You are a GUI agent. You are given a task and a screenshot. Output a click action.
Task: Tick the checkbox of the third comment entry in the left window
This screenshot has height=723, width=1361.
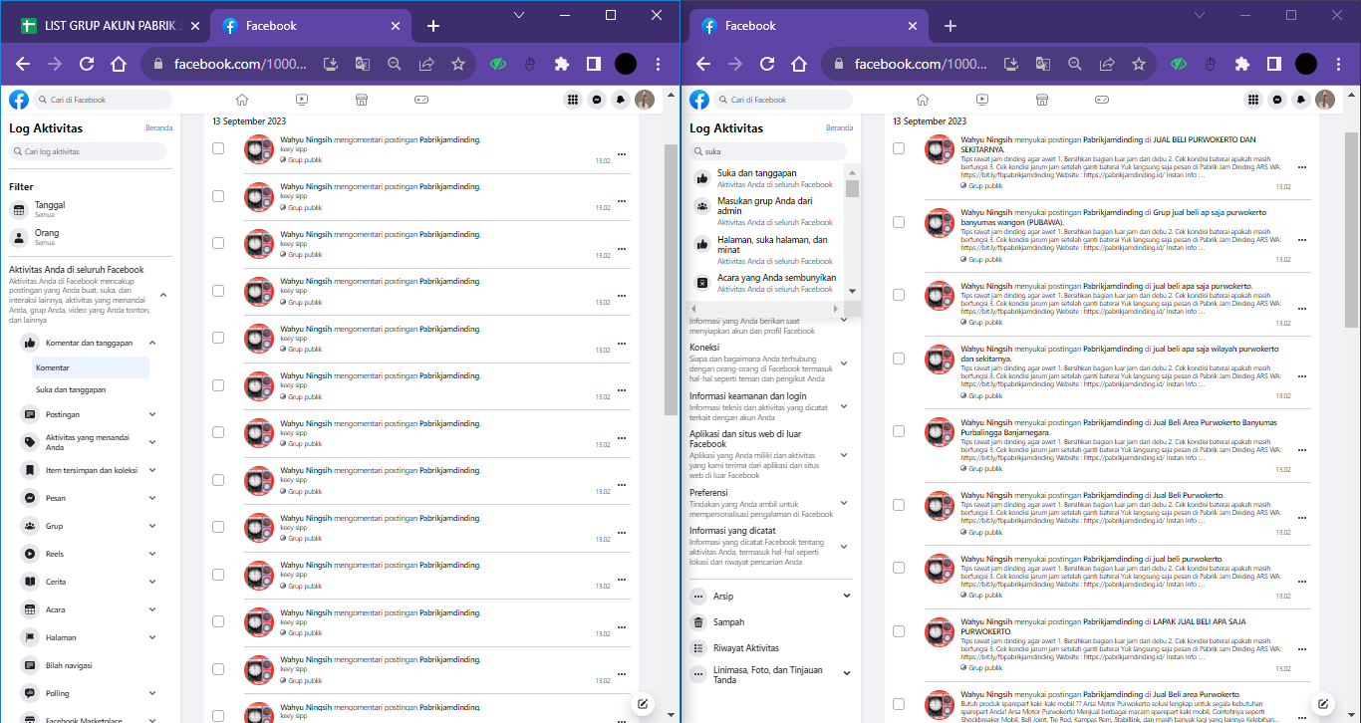(218, 244)
